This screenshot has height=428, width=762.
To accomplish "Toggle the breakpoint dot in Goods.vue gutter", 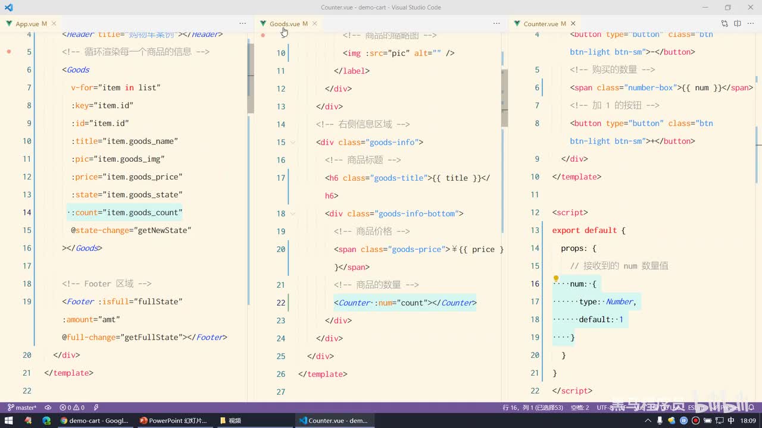I will (x=263, y=35).
